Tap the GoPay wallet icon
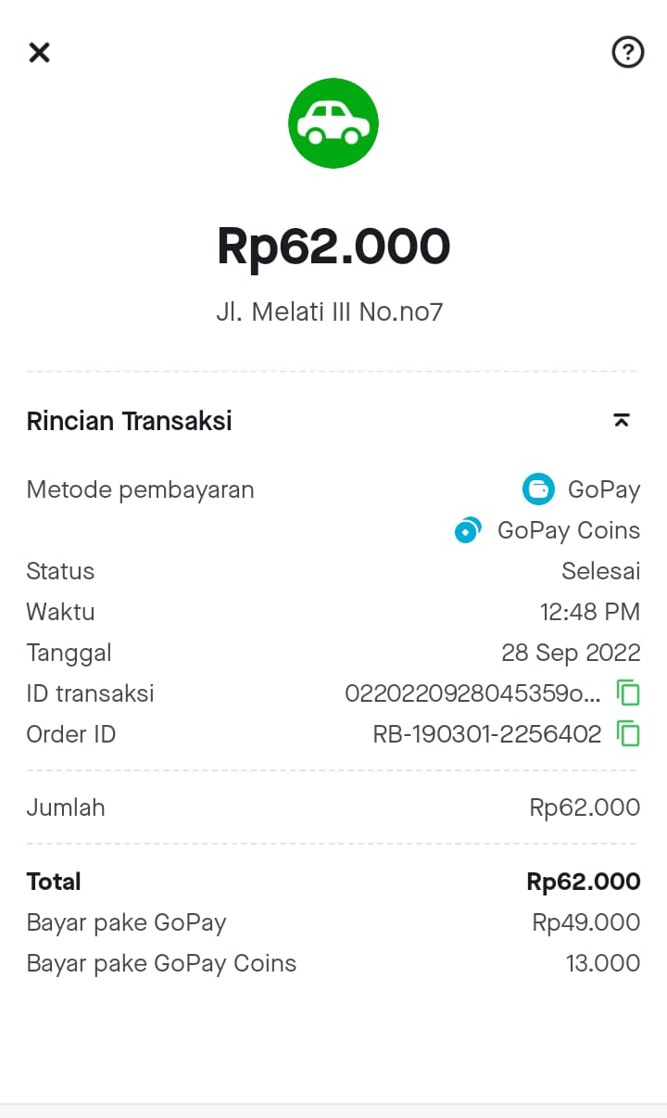This screenshot has height=1118, width=667. pyautogui.click(x=538, y=489)
